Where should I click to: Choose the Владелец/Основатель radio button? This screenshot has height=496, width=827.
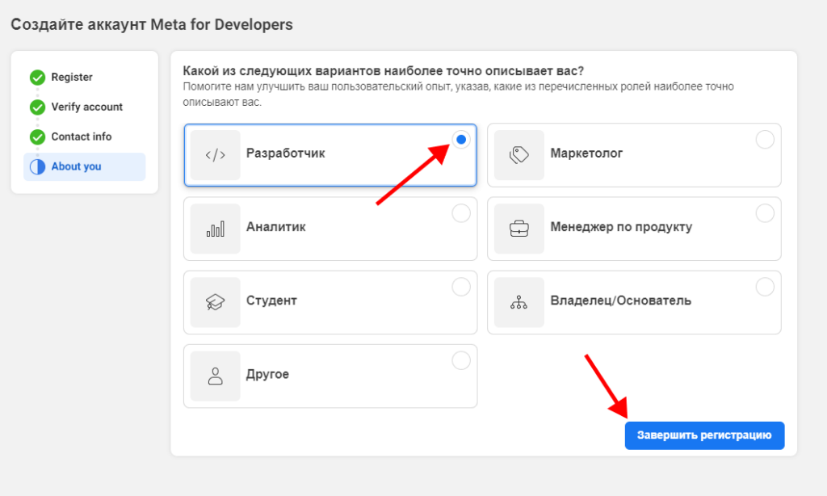765,287
